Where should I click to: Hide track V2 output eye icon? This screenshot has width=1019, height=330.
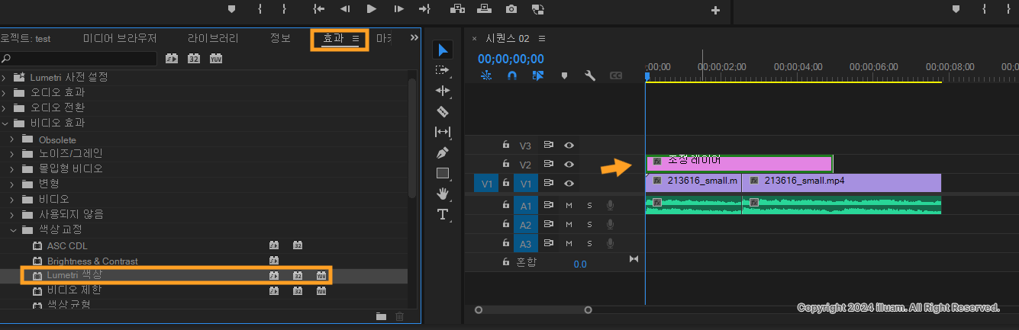pyautogui.click(x=569, y=164)
